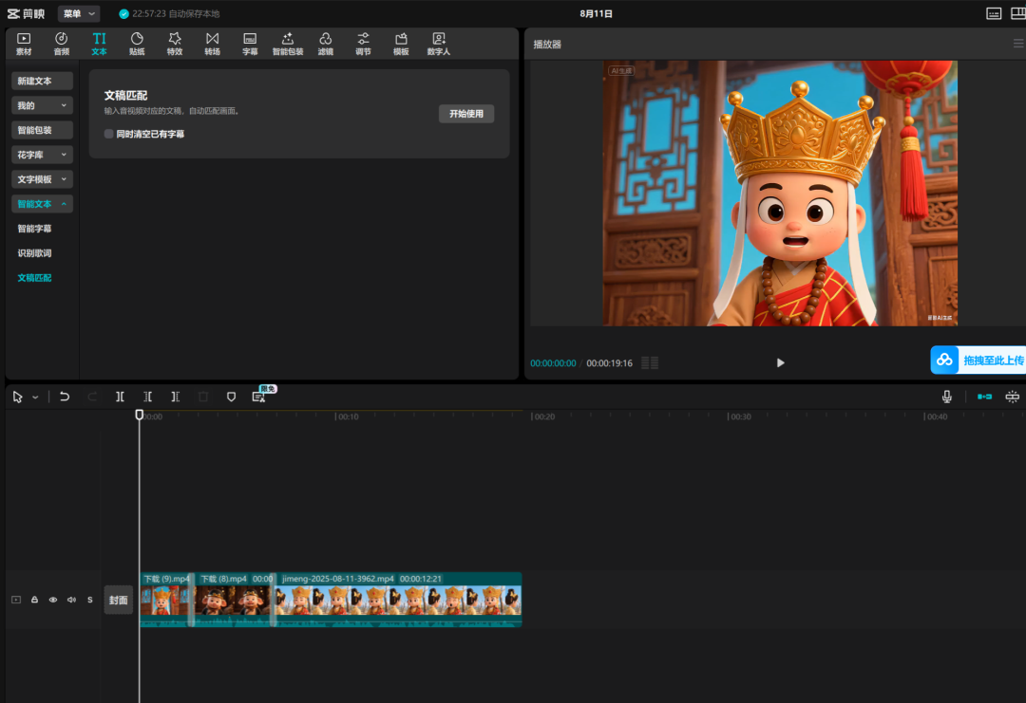Hide the main track with eye icon

pos(53,600)
